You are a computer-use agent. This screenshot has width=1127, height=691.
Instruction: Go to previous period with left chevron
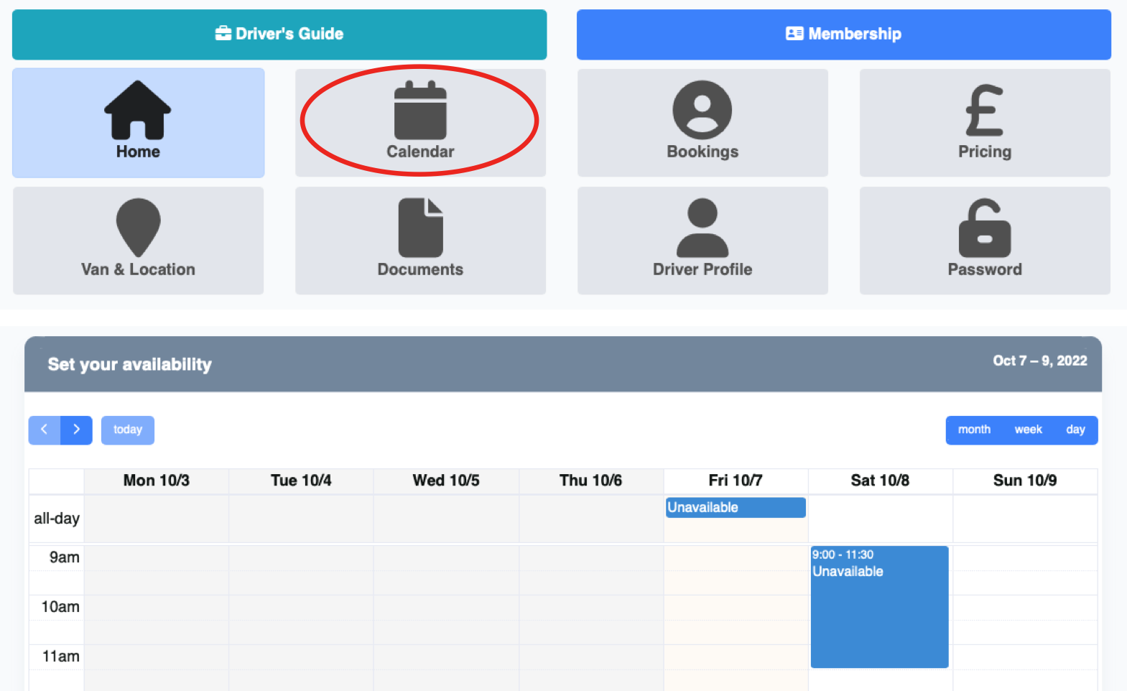(x=45, y=430)
